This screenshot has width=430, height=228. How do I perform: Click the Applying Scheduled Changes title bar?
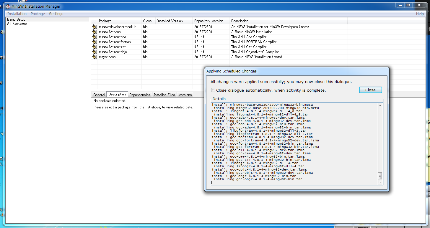pos(297,71)
